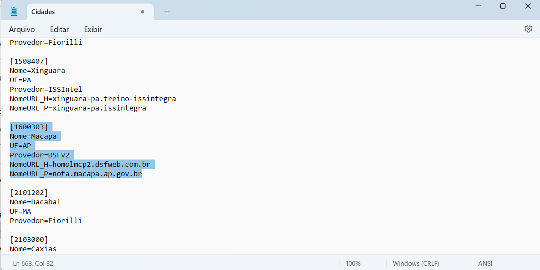Click the 100% zoom level in status bar
This screenshot has width=540, height=270.
(x=353, y=264)
